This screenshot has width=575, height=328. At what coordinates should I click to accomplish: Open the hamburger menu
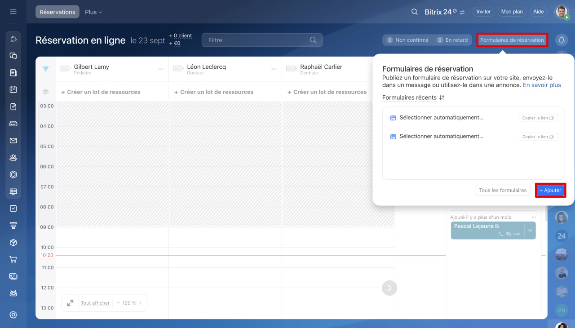click(x=13, y=12)
